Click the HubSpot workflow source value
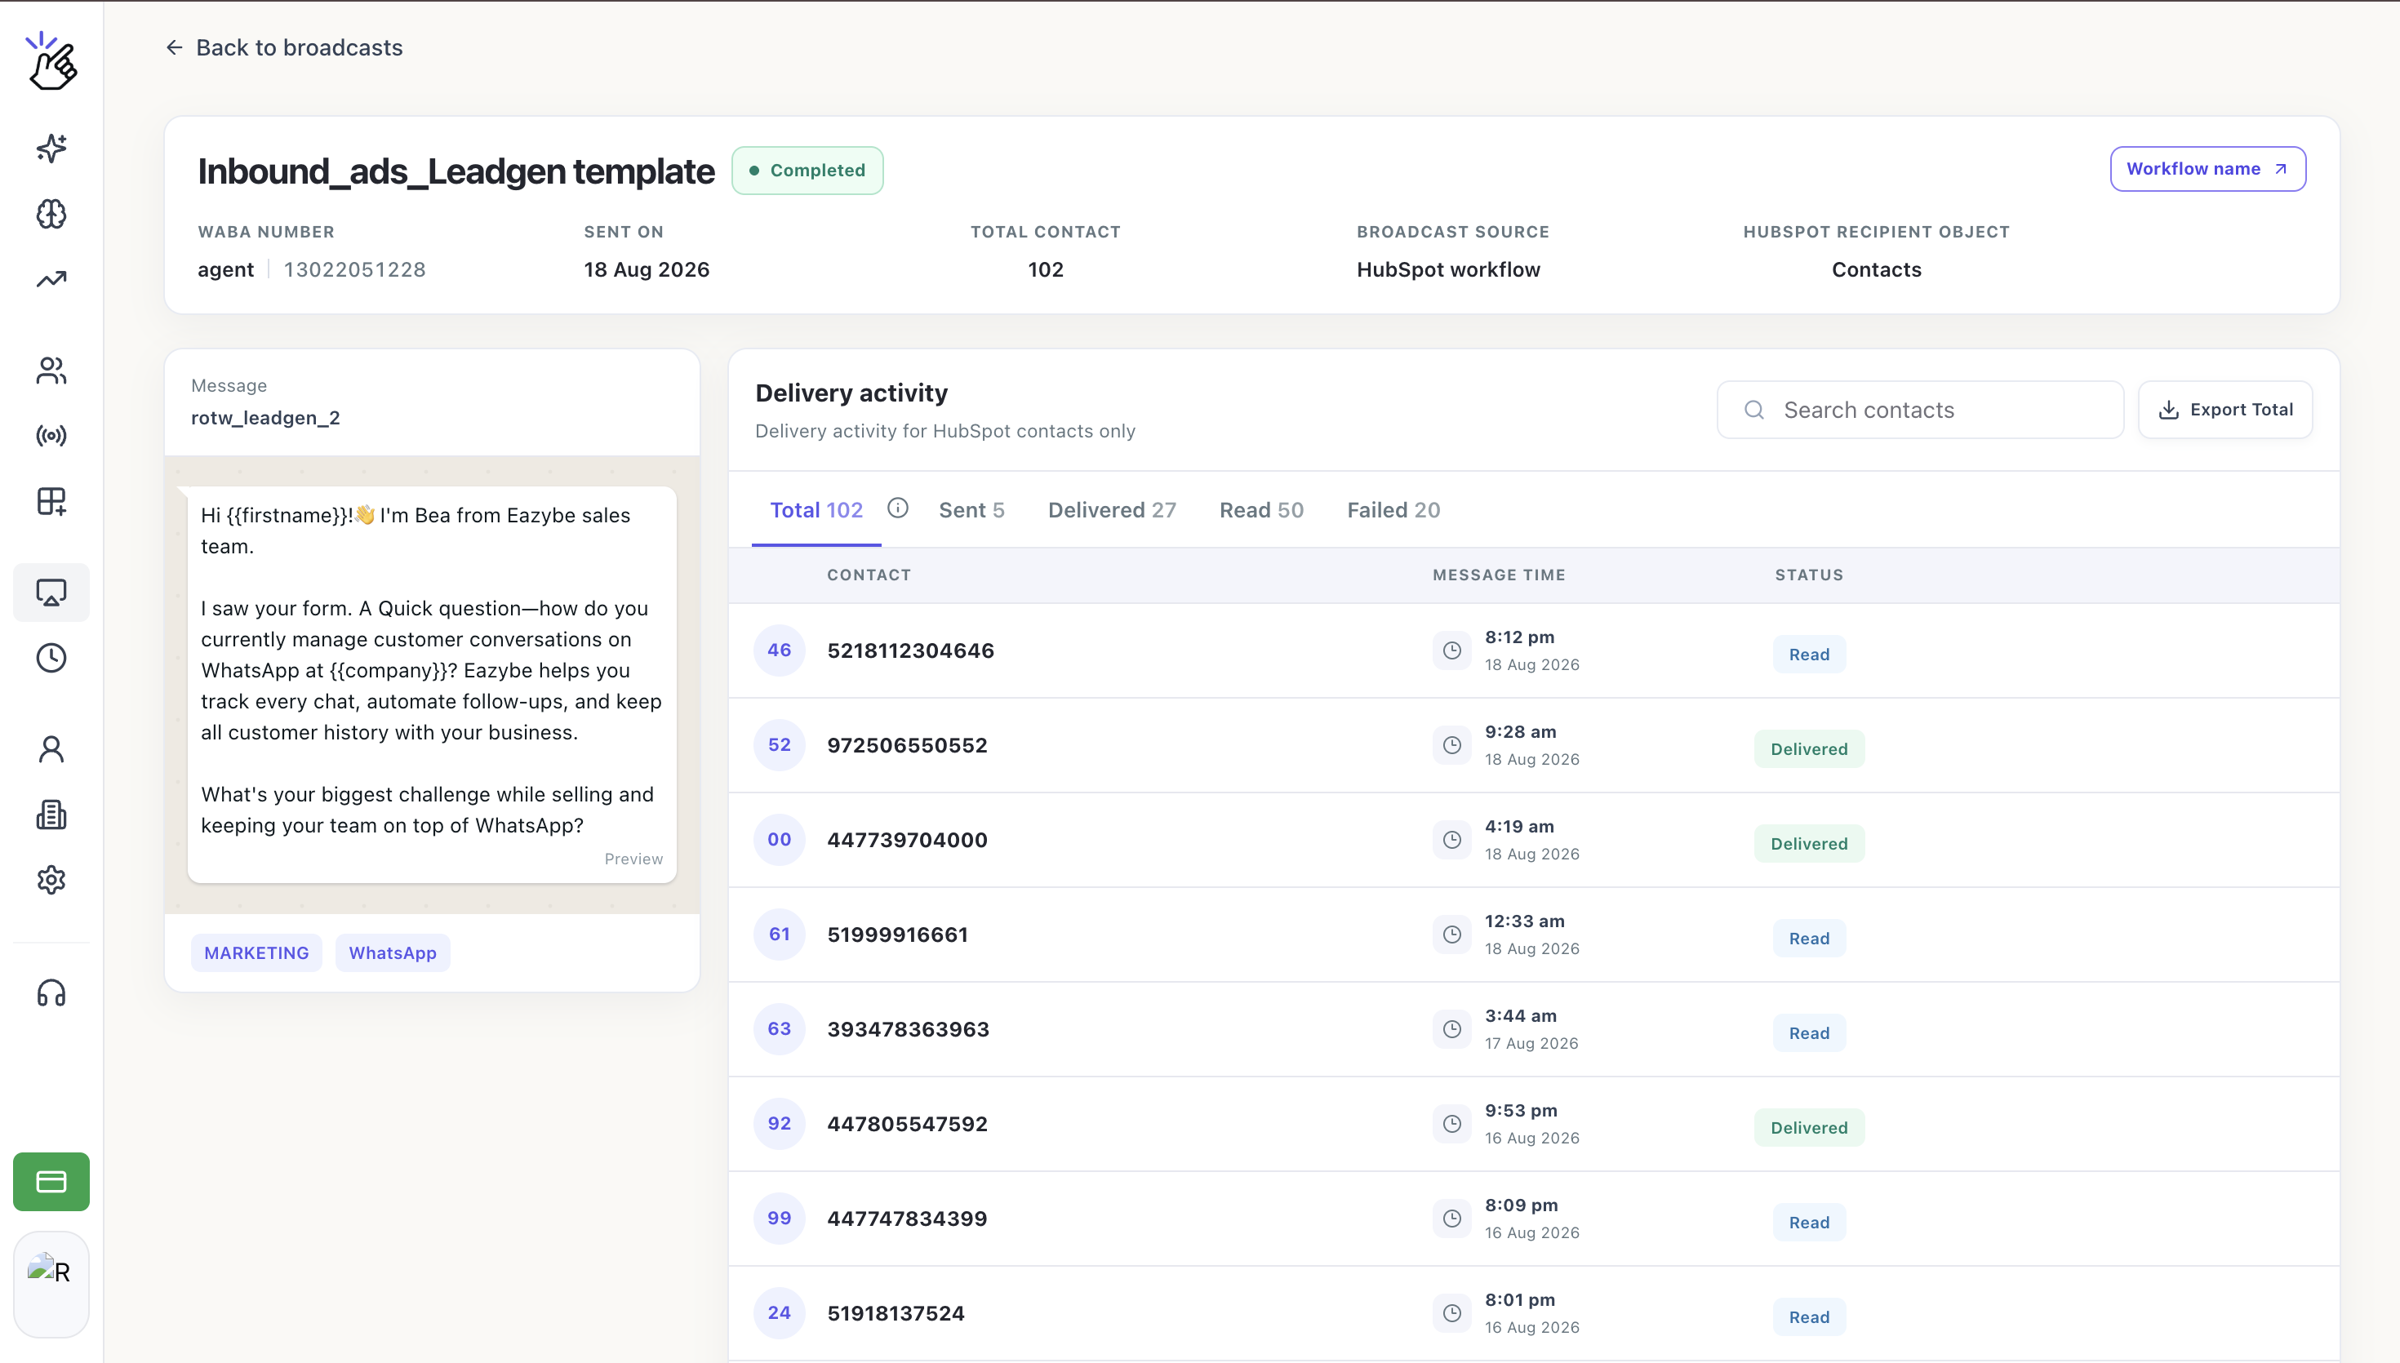This screenshot has height=1363, width=2400. (1448, 269)
